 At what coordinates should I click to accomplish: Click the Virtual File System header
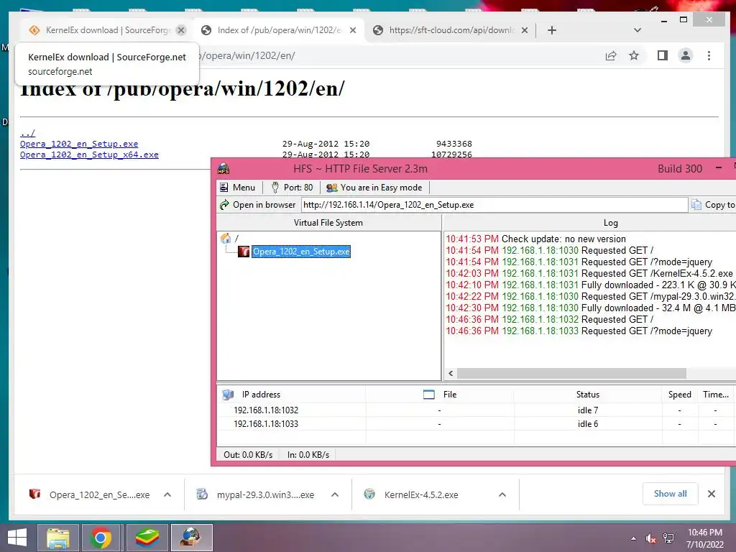(x=328, y=223)
